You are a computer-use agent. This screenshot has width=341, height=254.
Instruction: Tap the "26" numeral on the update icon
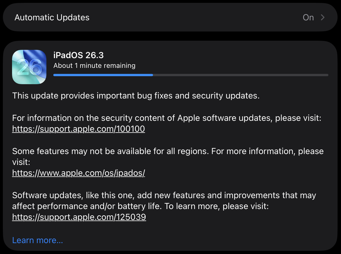point(29,68)
